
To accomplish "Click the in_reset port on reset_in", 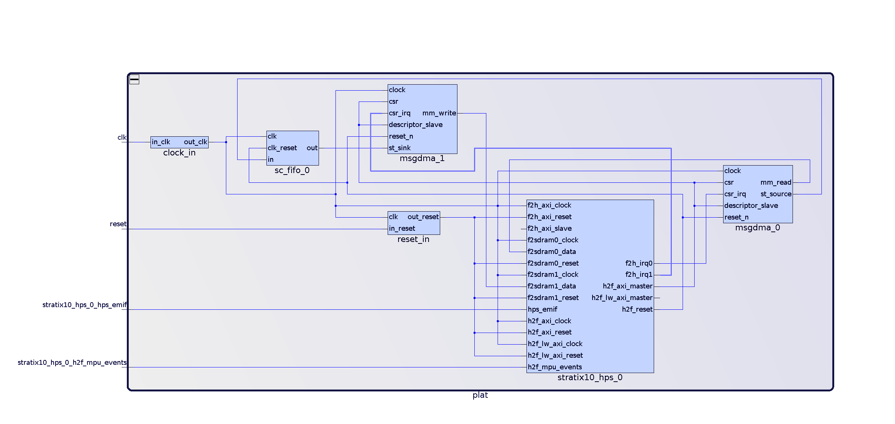I will 402,228.
